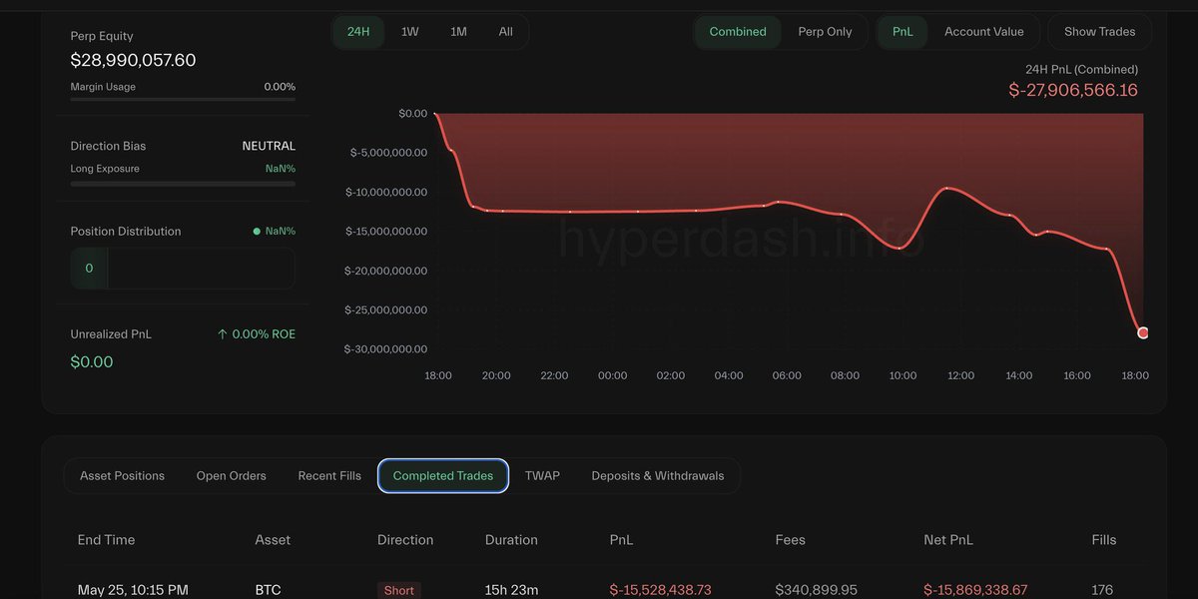Click the Perp Equity value $28,990,057.60
1198x599 pixels.
[x=133, y=61]
